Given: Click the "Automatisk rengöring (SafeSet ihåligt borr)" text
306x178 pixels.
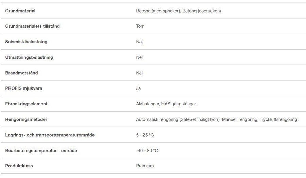Looking at the screenshot, I should click(178, 119).
